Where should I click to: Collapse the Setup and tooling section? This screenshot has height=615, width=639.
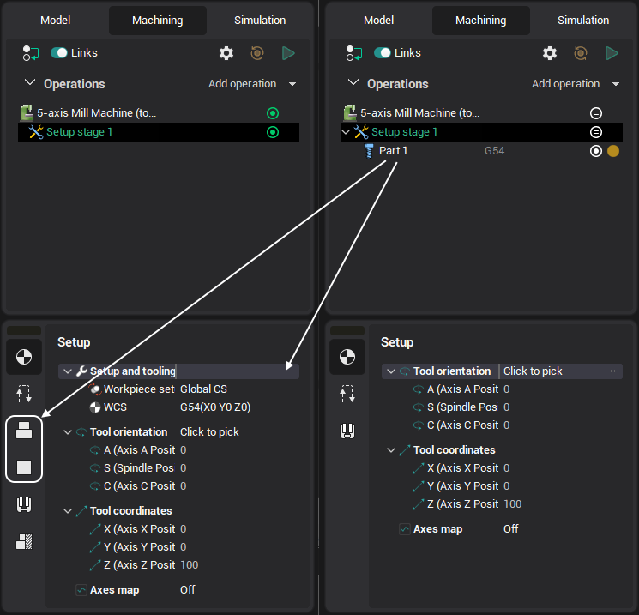click(68, 371)
